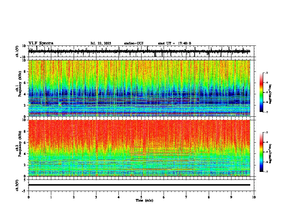Click the ch.3 flat voltage trace

pos(139,185)
